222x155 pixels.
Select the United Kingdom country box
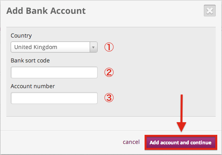click(54, 47)
